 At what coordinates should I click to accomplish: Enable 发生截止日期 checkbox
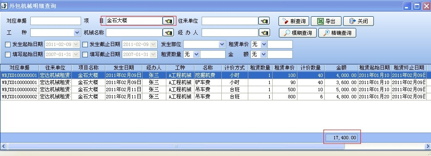tap(85, 44)
